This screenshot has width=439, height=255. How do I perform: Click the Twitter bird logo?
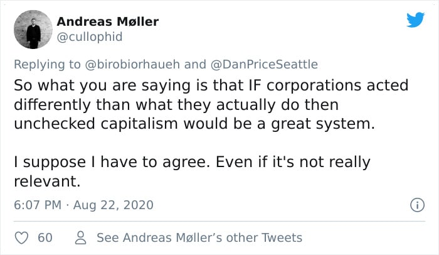(x=415, y=19)
